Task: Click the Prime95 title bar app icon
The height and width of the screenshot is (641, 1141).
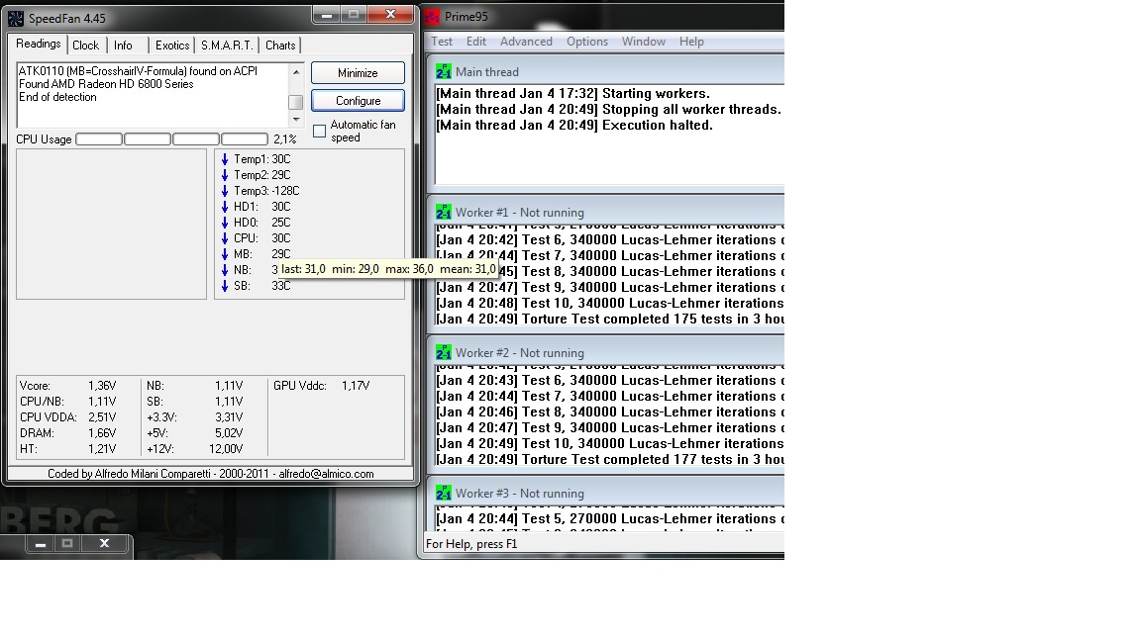Action: click(433, 16)
